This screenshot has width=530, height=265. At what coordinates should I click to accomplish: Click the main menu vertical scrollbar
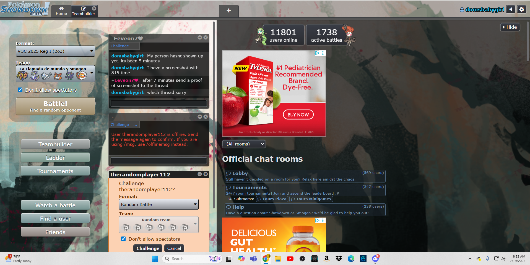pos(214,115)
